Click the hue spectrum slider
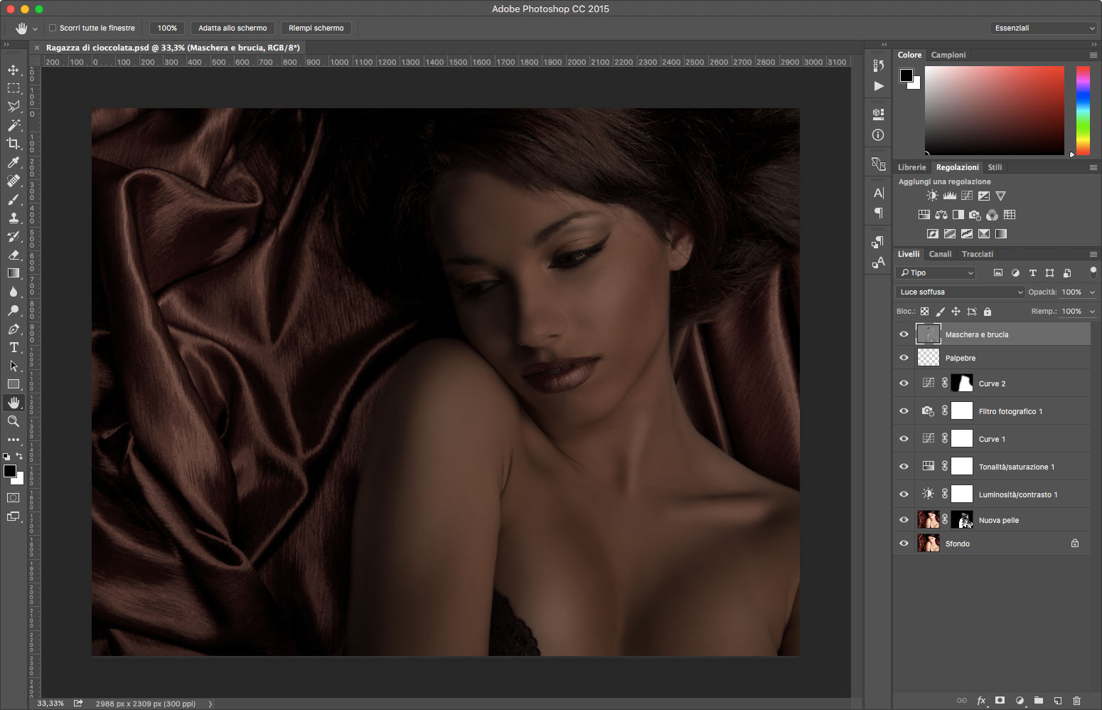Image resolution: width=1102 pixels, height=710 pixels. tap(1083, 110)
